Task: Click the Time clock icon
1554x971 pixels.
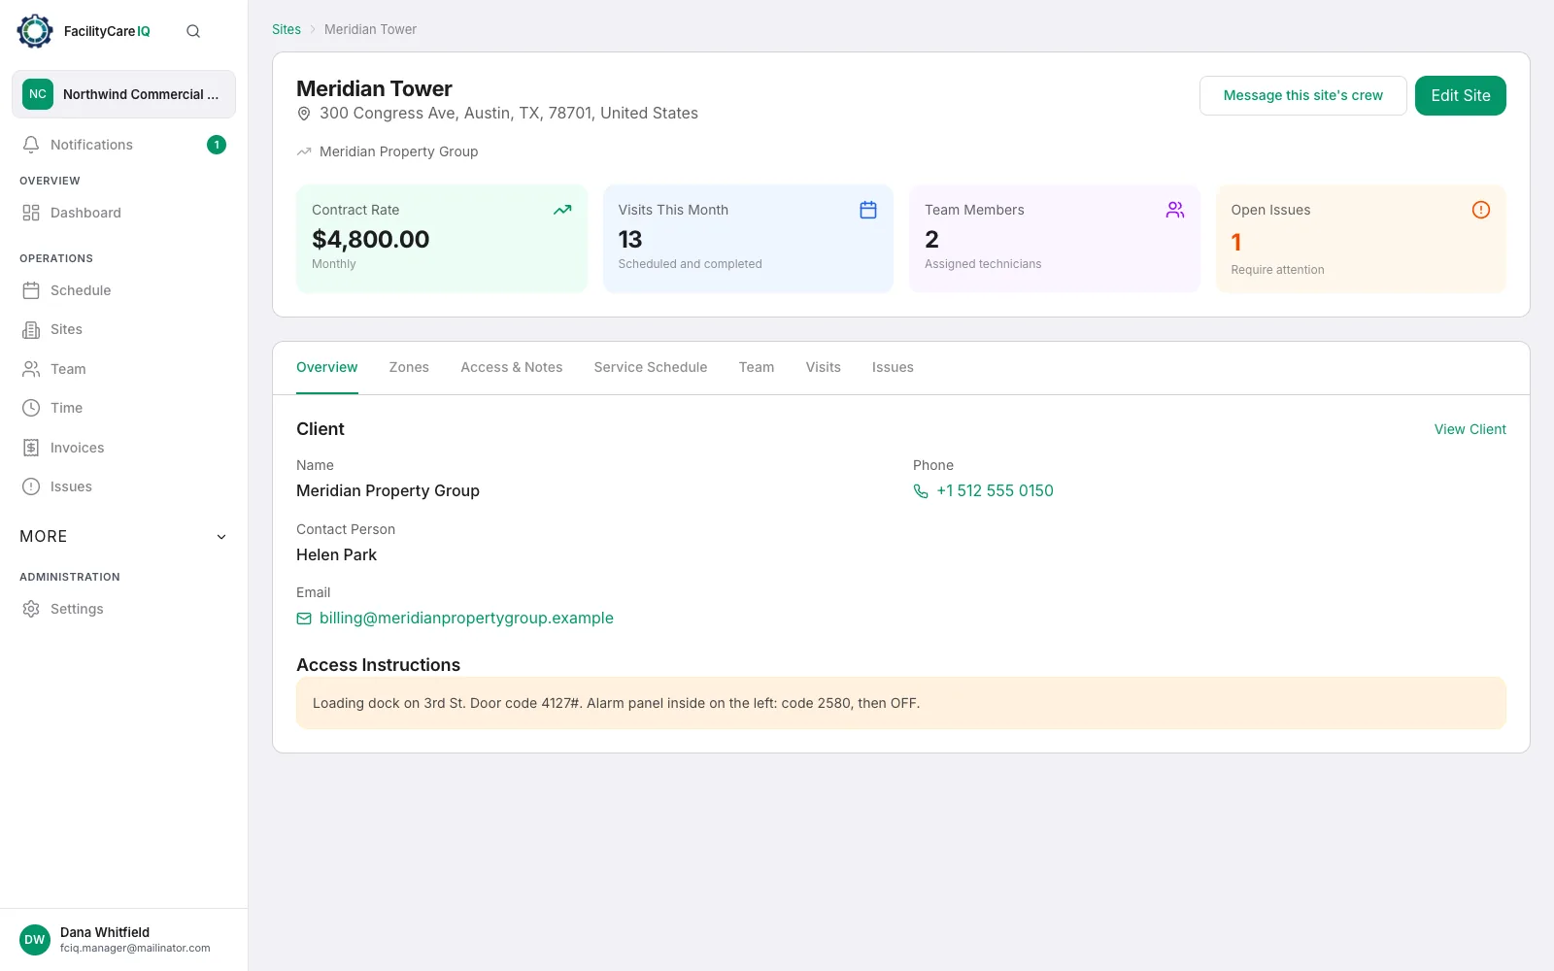Action: click(31, 408)
